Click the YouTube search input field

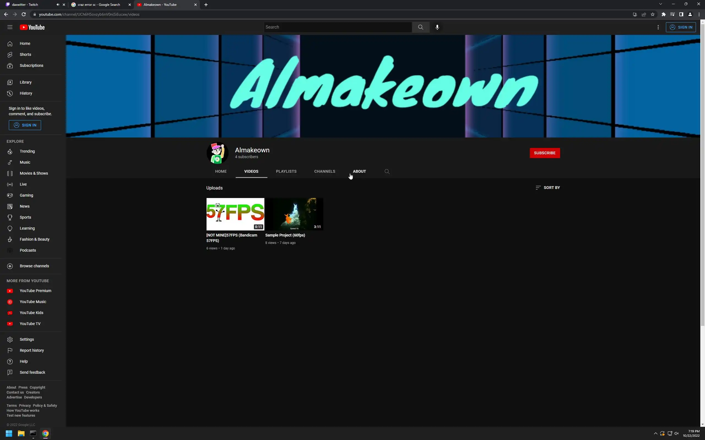pyautogui.click(x=338, y=27)
